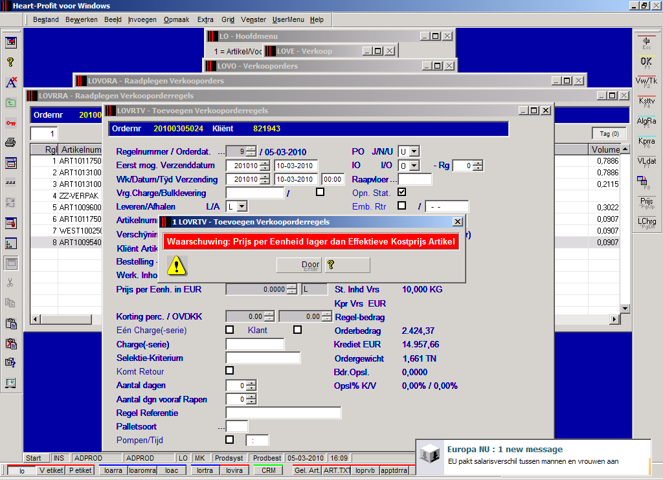Click the Selektie-Kriterium input field
Viewport: 663px width, 480px height.
[263, 358]
